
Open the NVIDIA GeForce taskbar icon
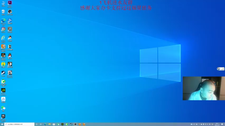point(62,124)
